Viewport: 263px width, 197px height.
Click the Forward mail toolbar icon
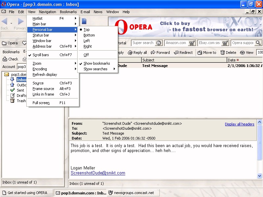[x=153, y=53]
